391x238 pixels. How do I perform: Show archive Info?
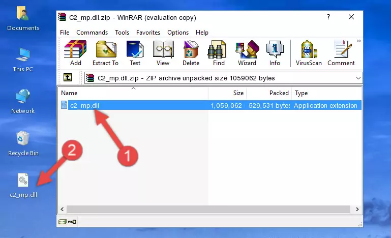(275, 53)
